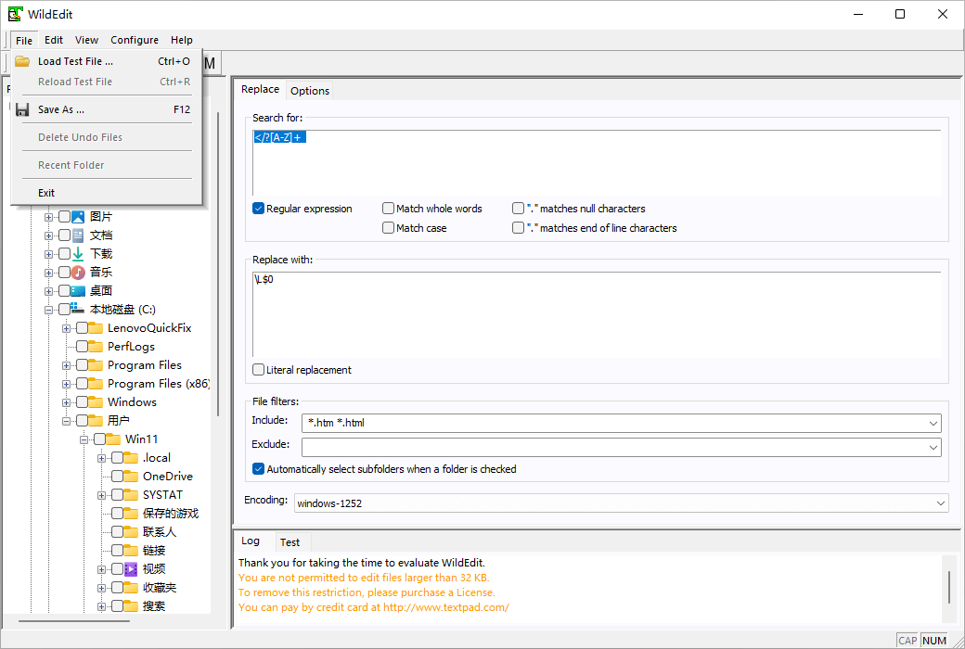This screenshot has width=965, height=649.
Task: Collapse the 本地磁盘 (C:) tree node
Action: coord(48,310)
